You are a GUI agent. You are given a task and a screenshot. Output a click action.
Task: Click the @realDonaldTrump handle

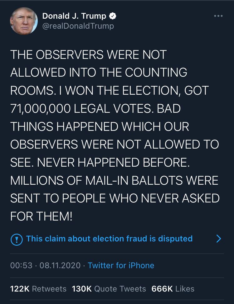click(x=78, y=26)
